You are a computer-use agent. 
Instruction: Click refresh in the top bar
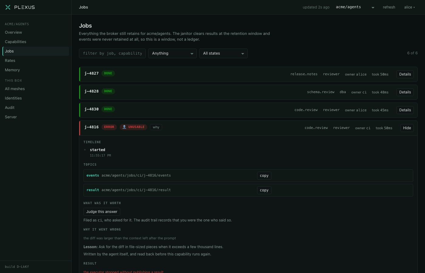pyautogui.click(x=389, y=7)
